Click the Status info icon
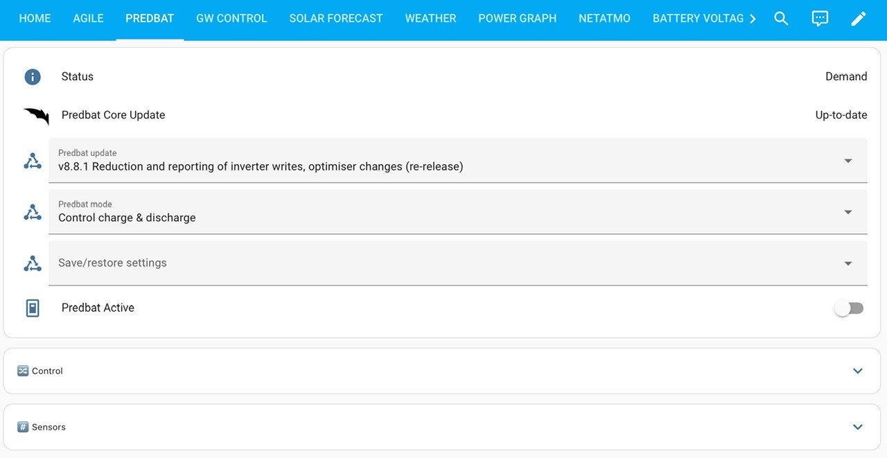887x458 pixels. click(33, 77)
